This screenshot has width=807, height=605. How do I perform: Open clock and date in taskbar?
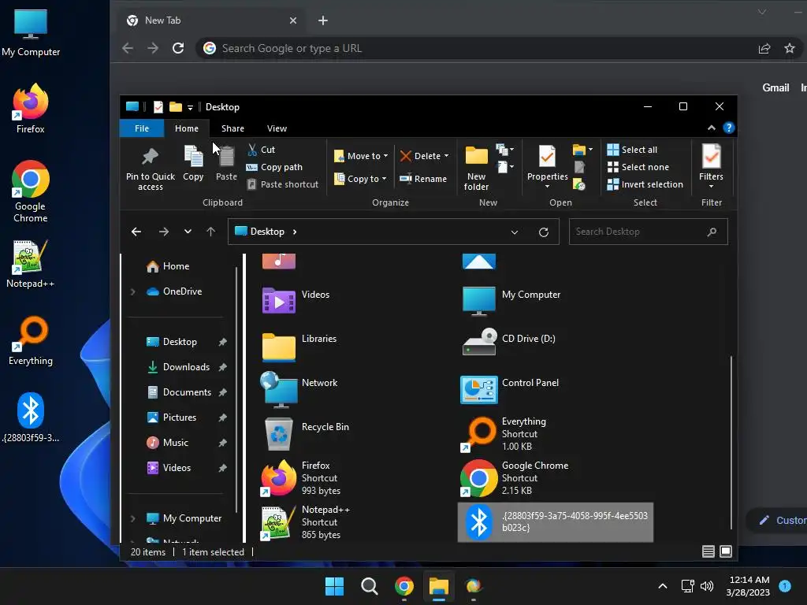click(749, 586)
